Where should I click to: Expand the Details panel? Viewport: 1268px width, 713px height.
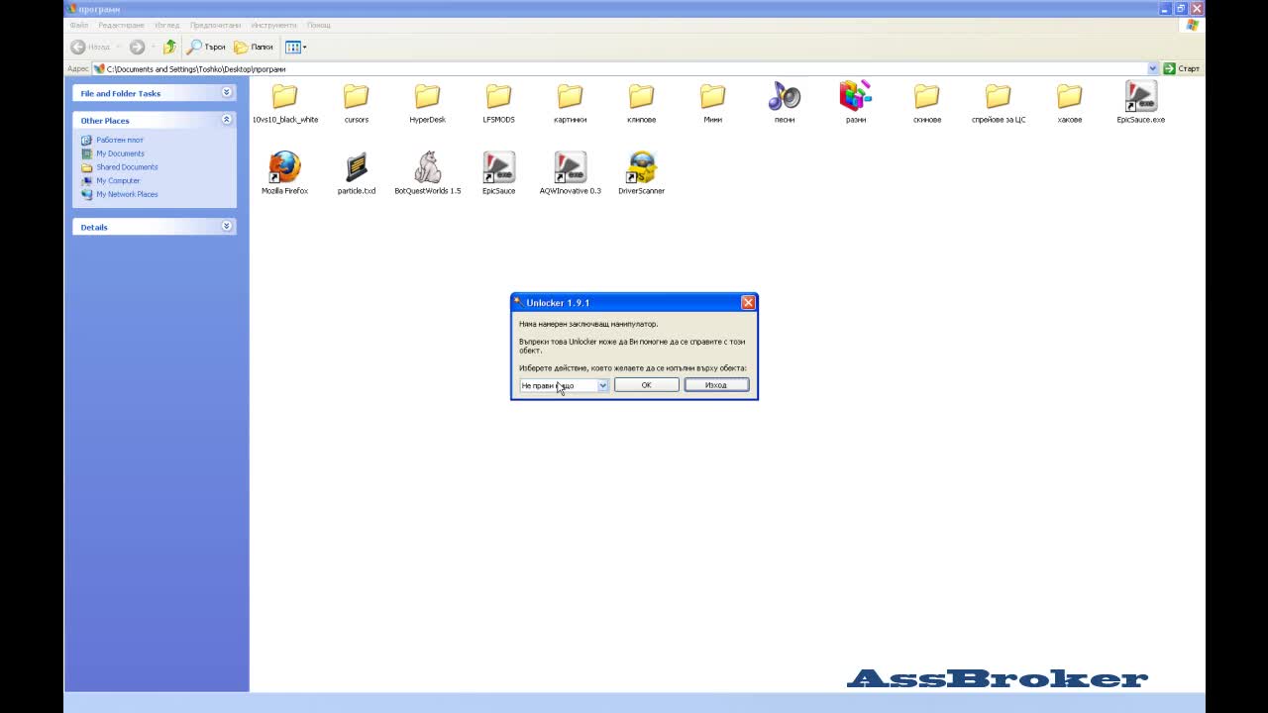point(227,227)
